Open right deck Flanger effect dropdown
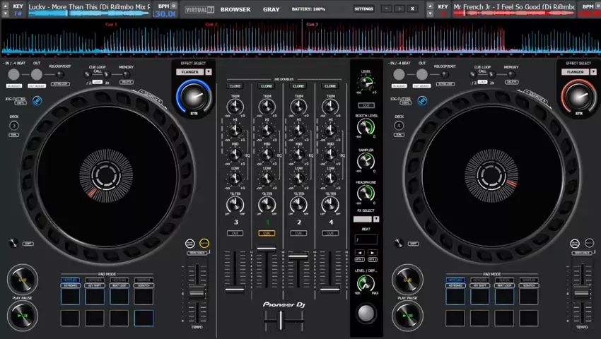Image resolution: width=601 pixels, height=339 pixels. coord(595,72)
